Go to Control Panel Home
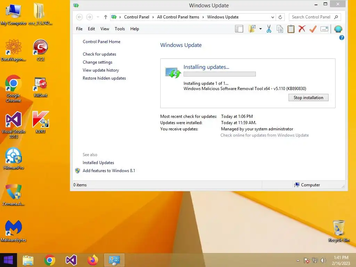The width and height of the screenshot is (356, 267). pos(102,42)
